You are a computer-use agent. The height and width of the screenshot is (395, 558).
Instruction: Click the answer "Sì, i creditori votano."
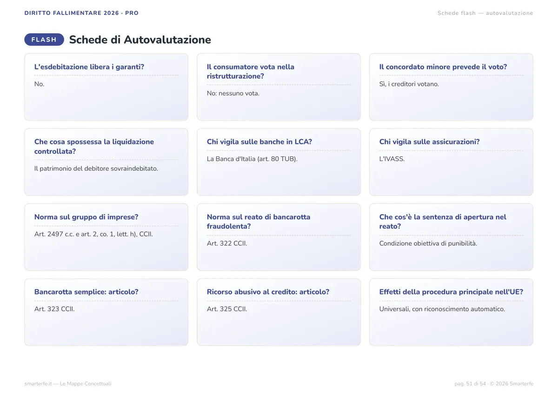[x=409, y=84]
